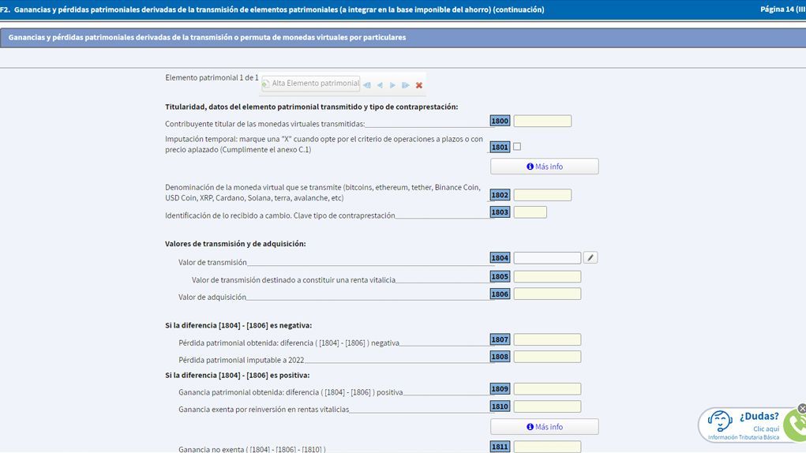Click input field 1806 valor de adquisición
The width and height of the screenshot is (806, 453).
tap(547, 294)
